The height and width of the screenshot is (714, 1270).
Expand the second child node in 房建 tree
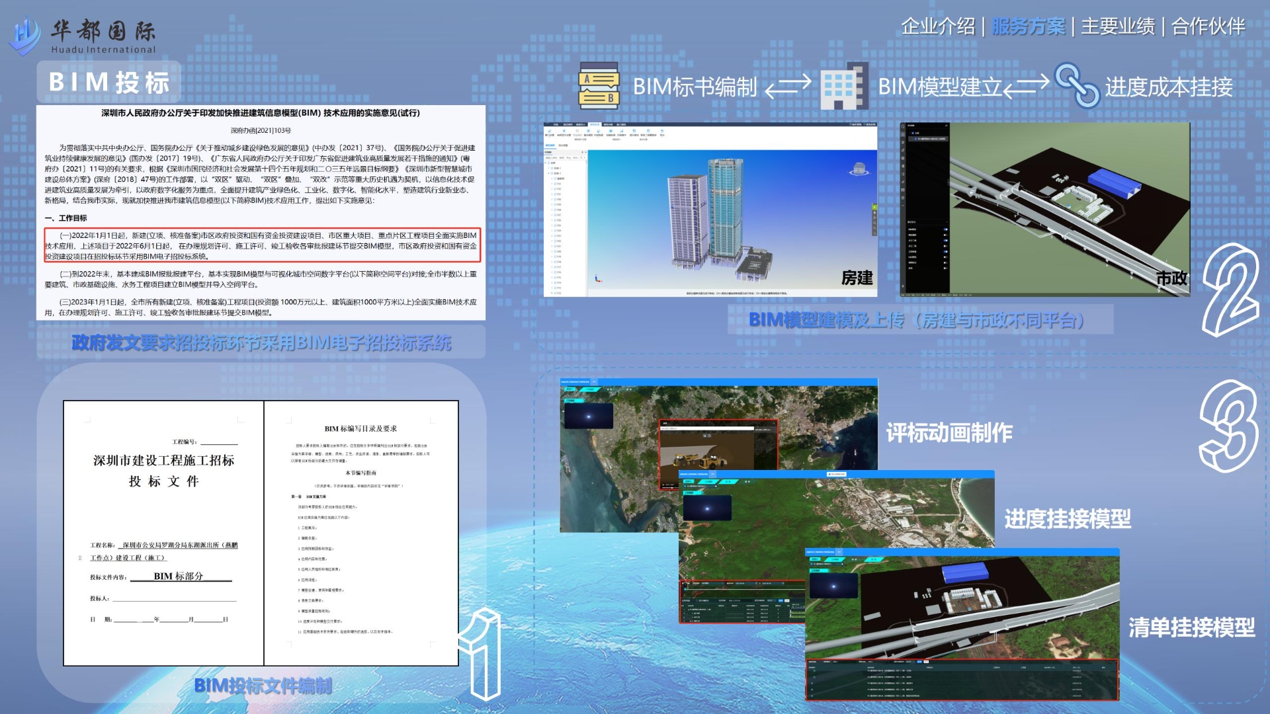[x=548, y=173]
